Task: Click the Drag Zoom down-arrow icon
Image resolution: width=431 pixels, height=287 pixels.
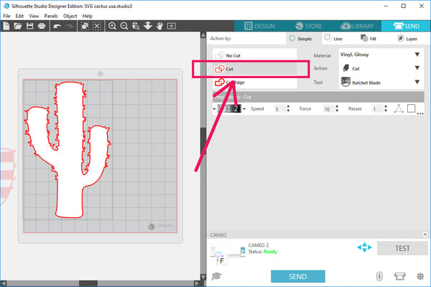Action: point(148,26)
